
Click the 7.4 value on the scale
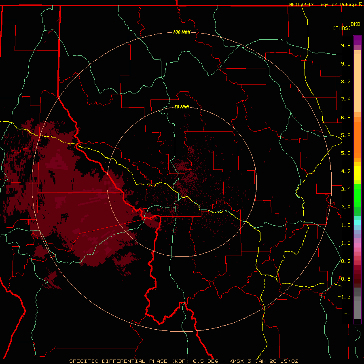tap(346, 99)
